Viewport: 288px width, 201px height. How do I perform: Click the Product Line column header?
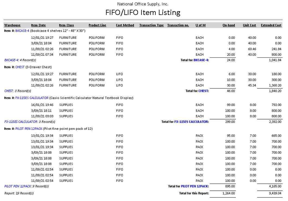point(97,25)
